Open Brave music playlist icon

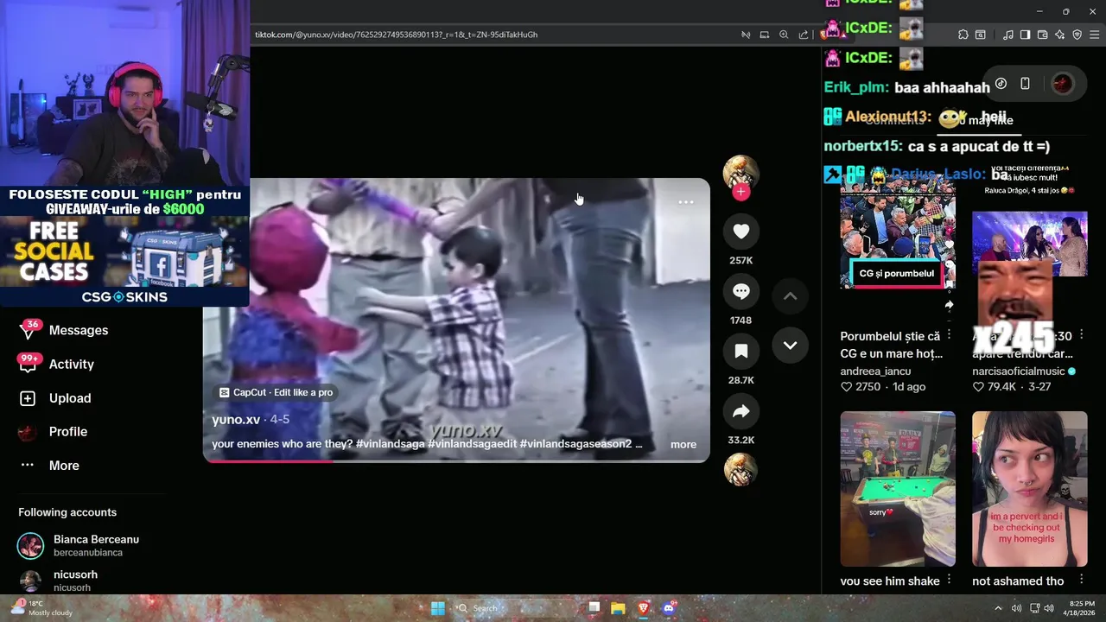point(1008,35)
